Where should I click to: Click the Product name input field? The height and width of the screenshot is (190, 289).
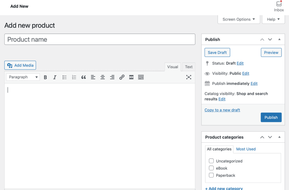click(x=100, y=39)
